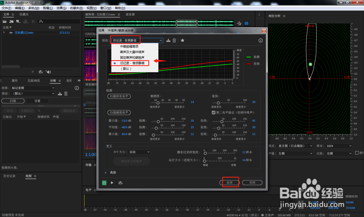Toggle auto-play speaker icon in Files panel
Image resolution: width=364 pixels, height=217 pixels.
click(48, 72)
